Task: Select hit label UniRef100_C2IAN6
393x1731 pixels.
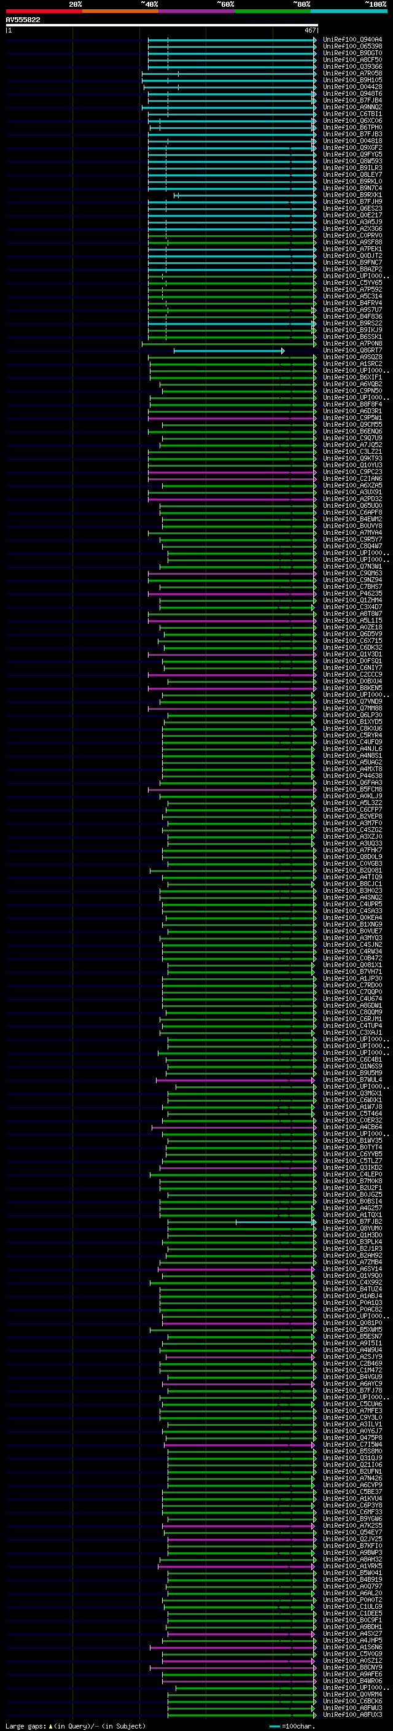Action: (352, 478)
